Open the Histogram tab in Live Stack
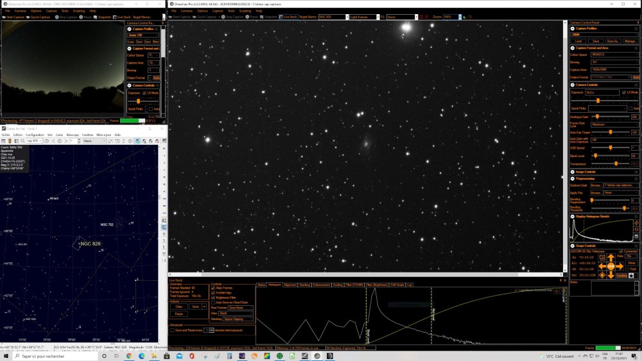Screen dimensions: 642x361 (x=274, y=285)
